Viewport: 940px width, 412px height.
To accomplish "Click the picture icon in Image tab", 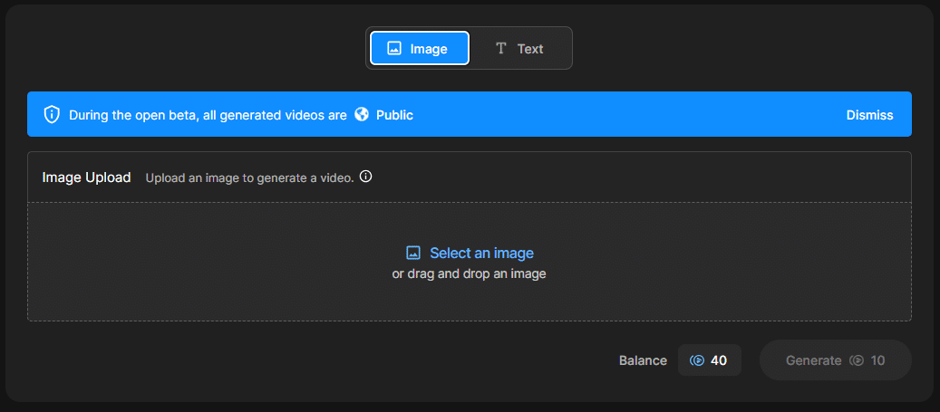I will (394, 49).
